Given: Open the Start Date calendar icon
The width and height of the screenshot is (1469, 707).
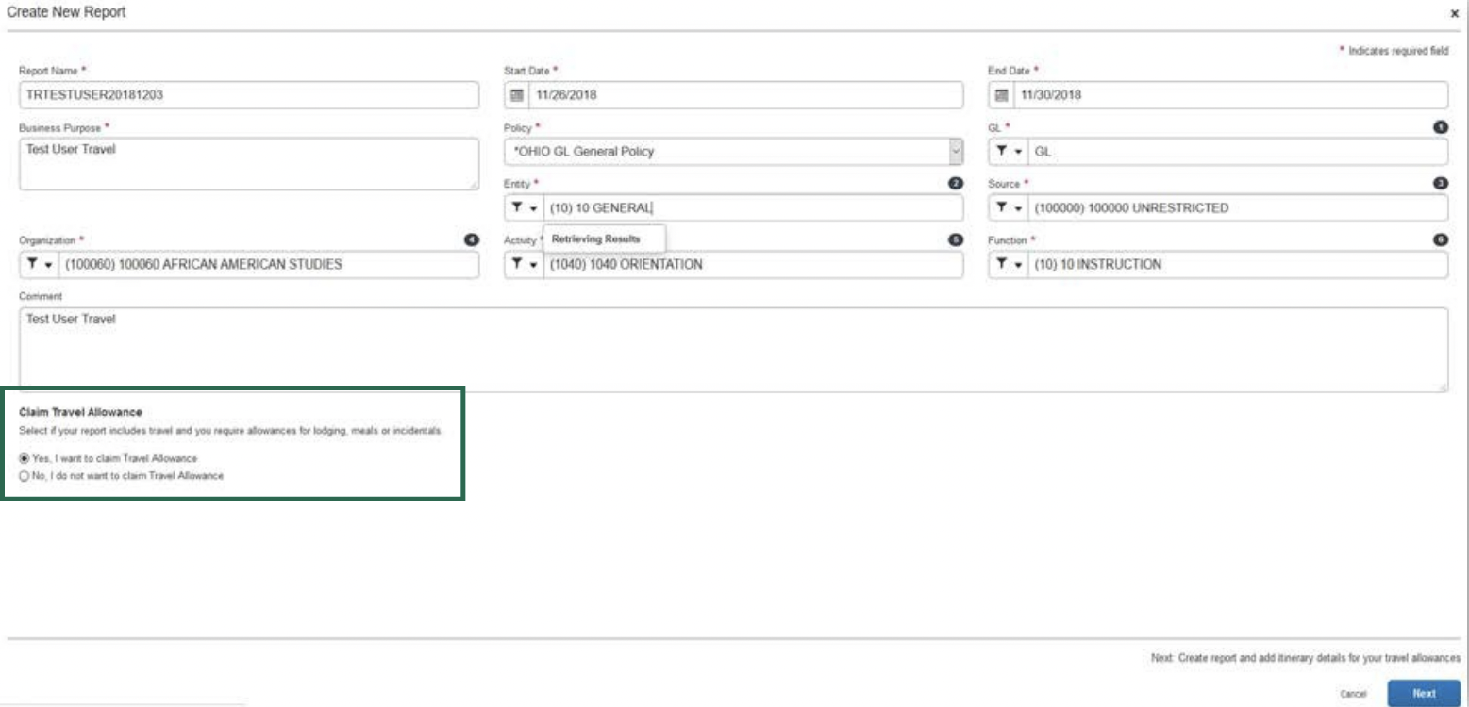Looking at the screenshot, I should (516, 95).
